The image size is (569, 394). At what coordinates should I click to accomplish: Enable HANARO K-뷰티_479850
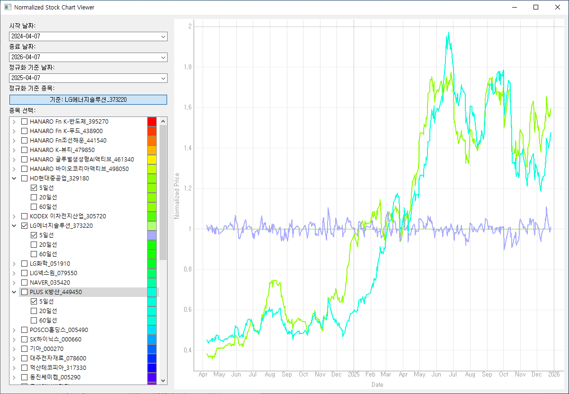coord(24,150)
